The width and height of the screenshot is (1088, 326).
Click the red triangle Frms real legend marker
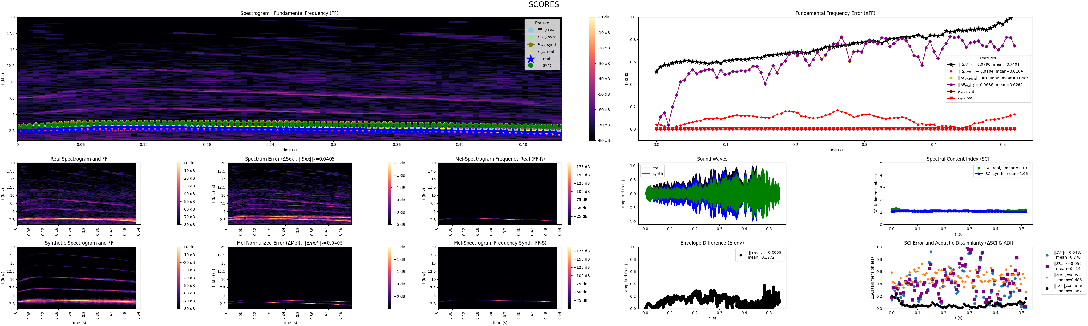point(951,98)
